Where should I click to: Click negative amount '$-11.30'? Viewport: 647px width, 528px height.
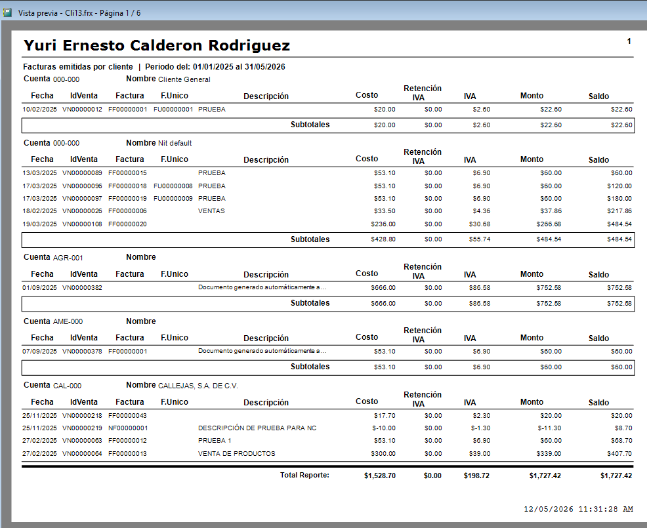pos(549,428)
